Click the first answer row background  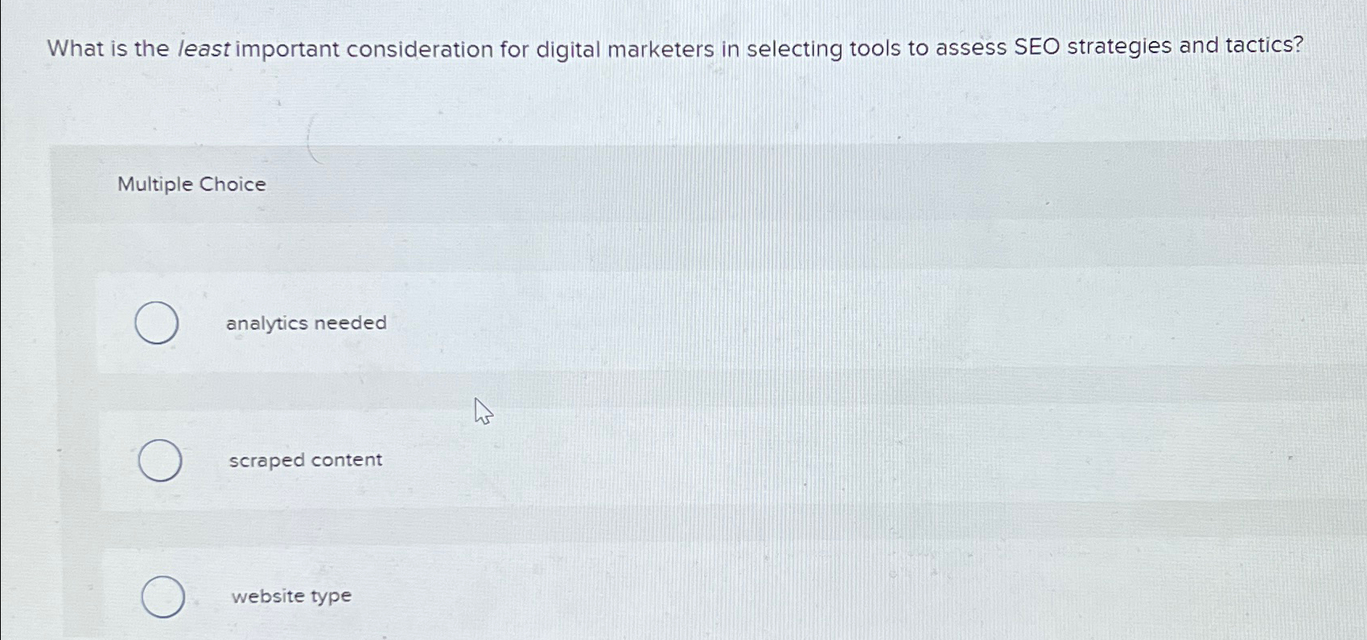pyautogui.click(x=644, y=322)
